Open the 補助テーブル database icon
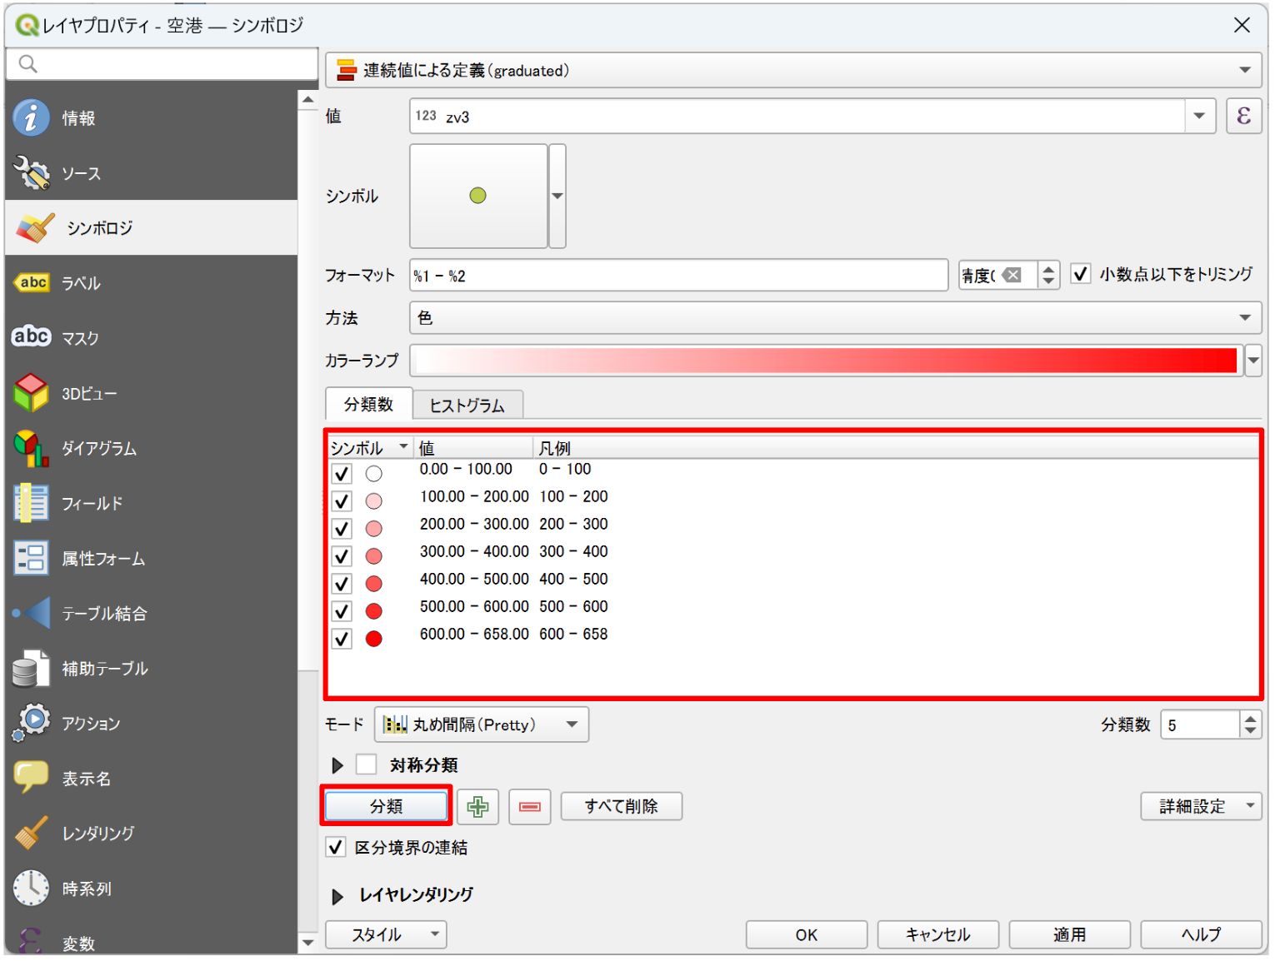The image size is (1275, 961). point(32,668)
